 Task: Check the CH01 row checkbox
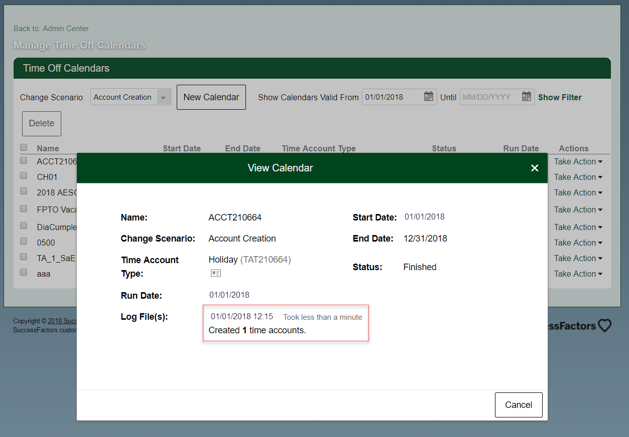coord(24,175)
